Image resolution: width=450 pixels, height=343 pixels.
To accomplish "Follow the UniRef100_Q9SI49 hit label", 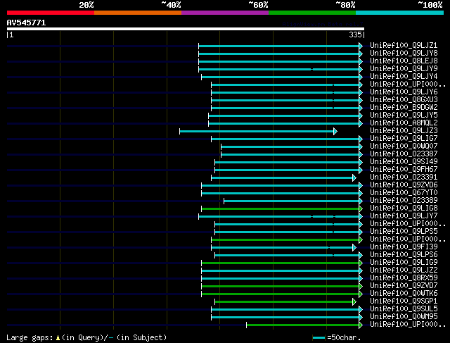I will (x=403, y=162).
